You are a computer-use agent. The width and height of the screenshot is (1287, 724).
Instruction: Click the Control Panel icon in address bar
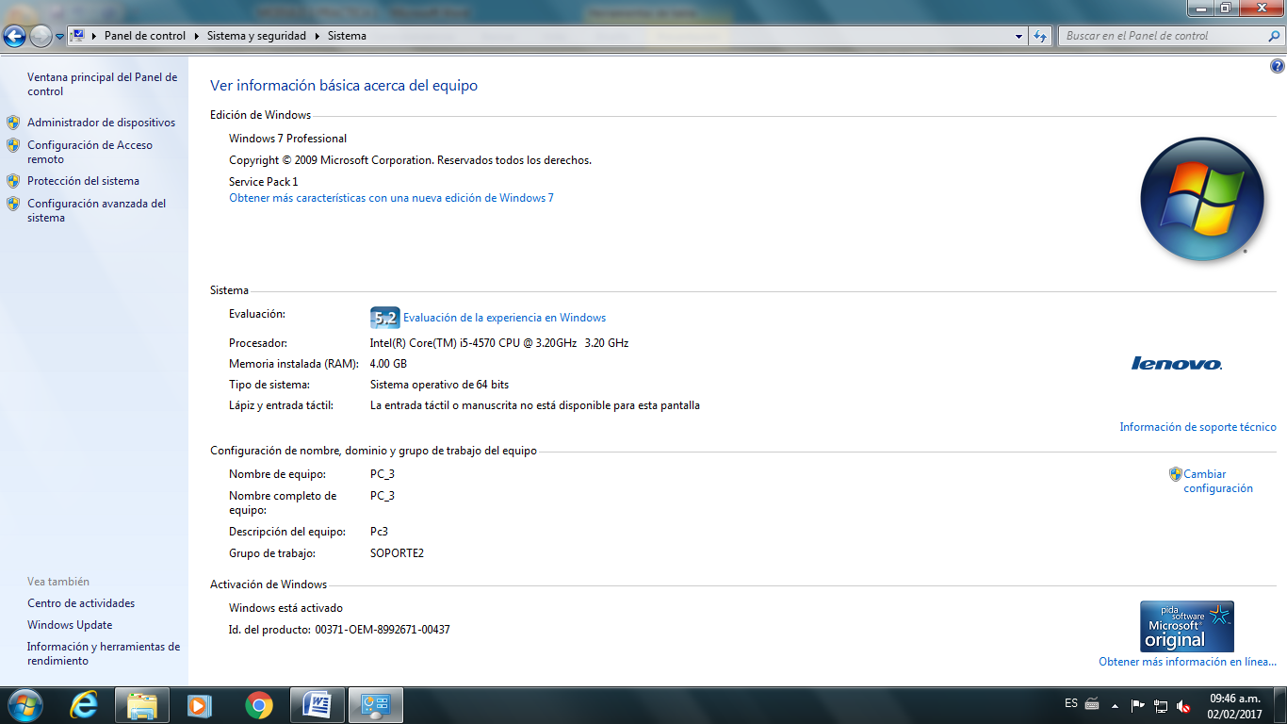coord(78,36)
